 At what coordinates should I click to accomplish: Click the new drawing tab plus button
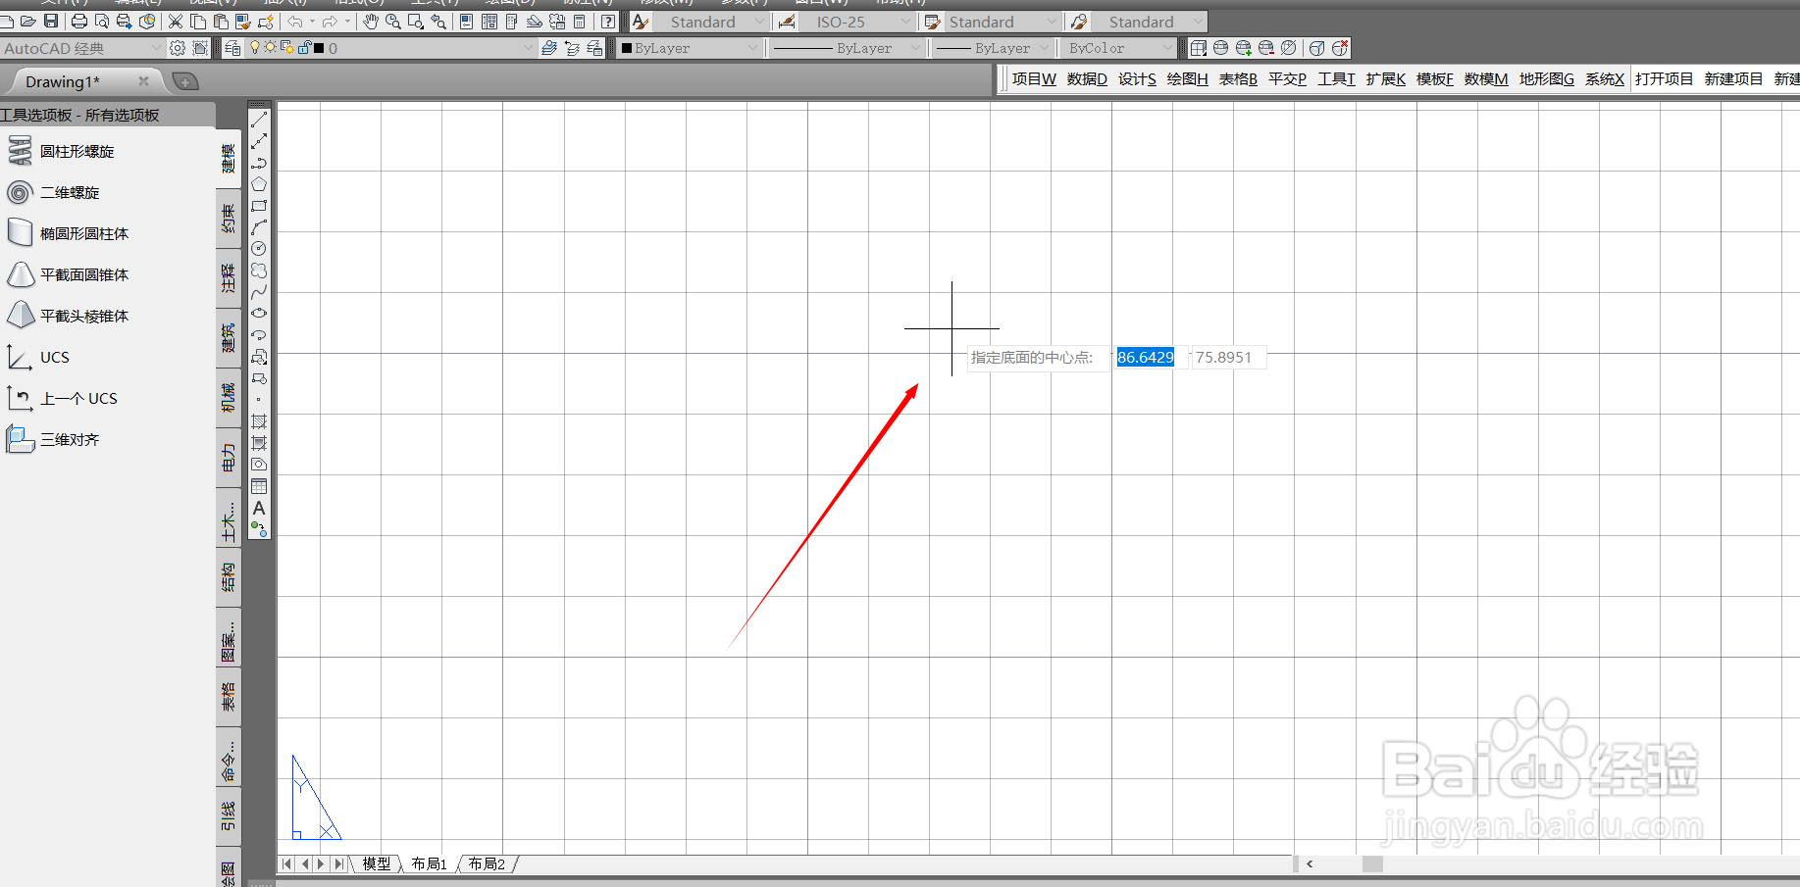coord(185,81)
